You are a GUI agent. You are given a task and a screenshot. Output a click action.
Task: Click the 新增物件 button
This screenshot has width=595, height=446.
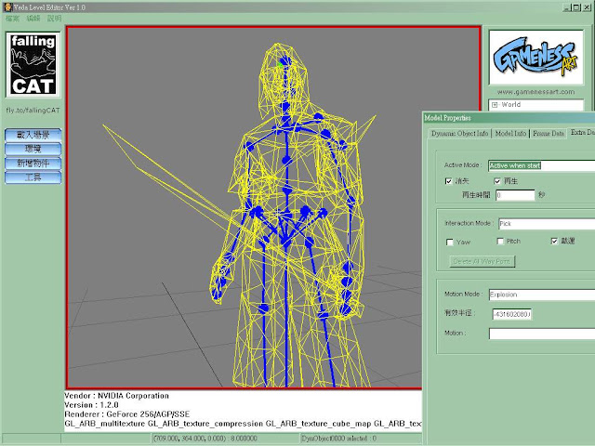(33, 164)
